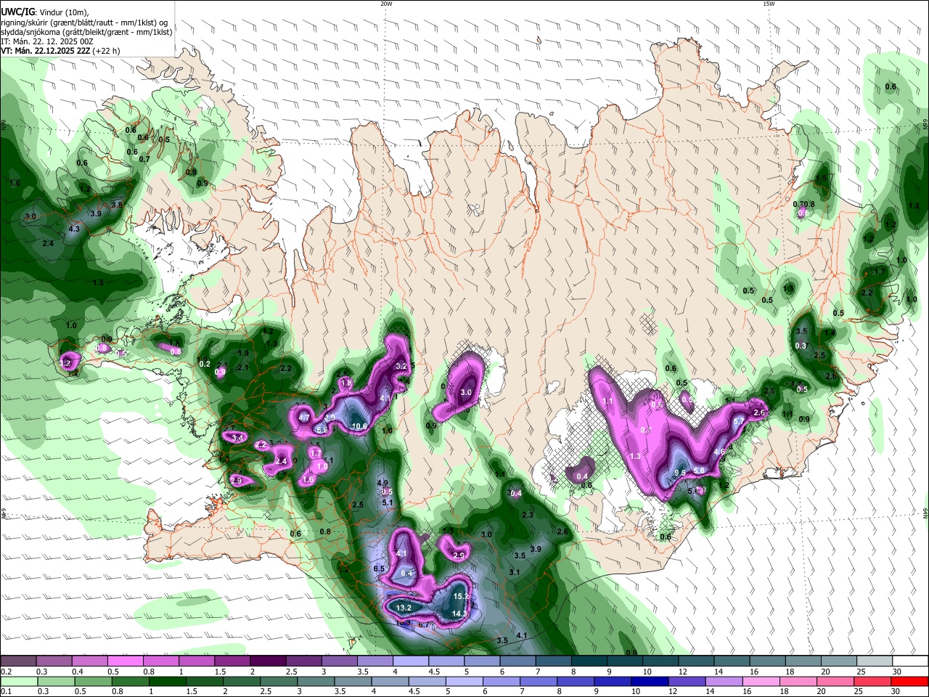Pick the pale grey 25 snow legend swatch
This screenshot has height=697, width=929.
(x=875, y=661)
